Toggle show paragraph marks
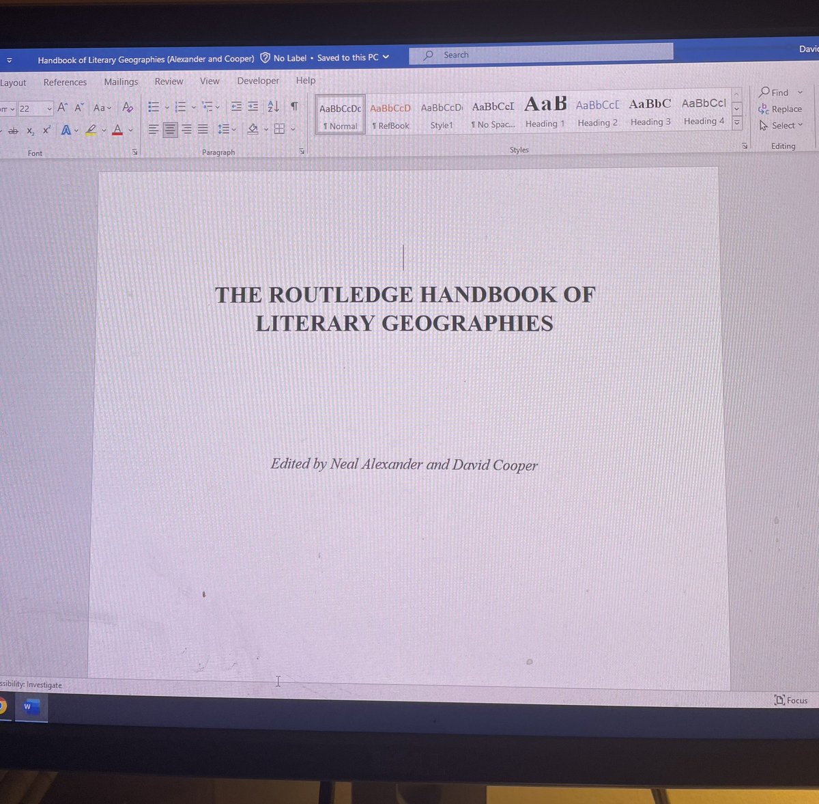819x804 pixels. tap(294, 107)
